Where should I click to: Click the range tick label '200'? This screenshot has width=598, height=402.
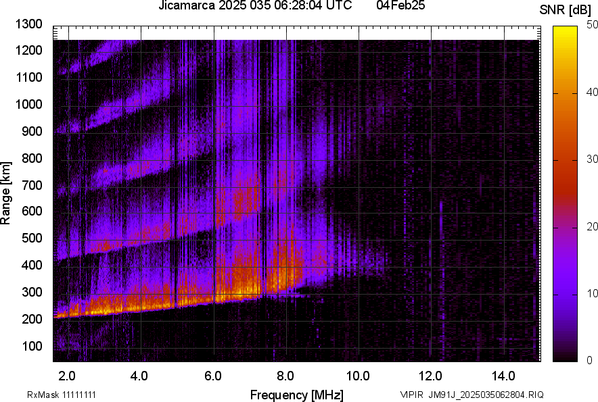(32, 319)
